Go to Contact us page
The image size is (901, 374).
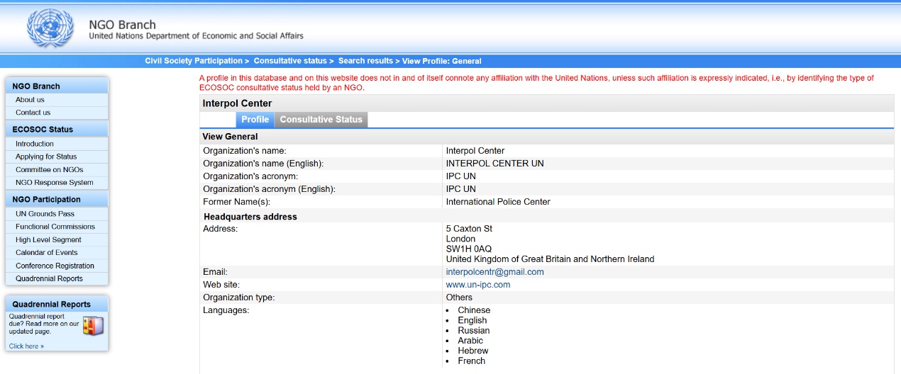[x=33, y=113]
